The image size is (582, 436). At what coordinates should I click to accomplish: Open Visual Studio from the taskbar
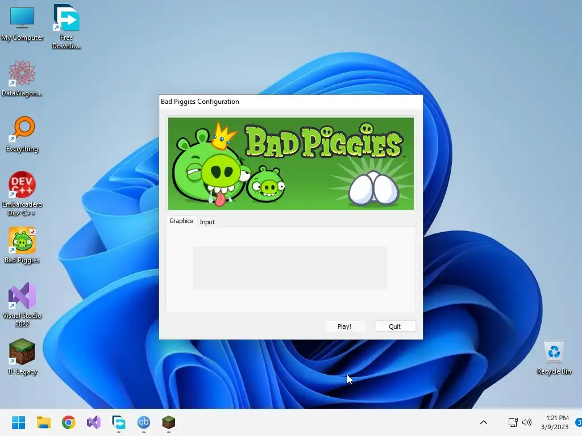pyautogui.click(x=94, y=422)
